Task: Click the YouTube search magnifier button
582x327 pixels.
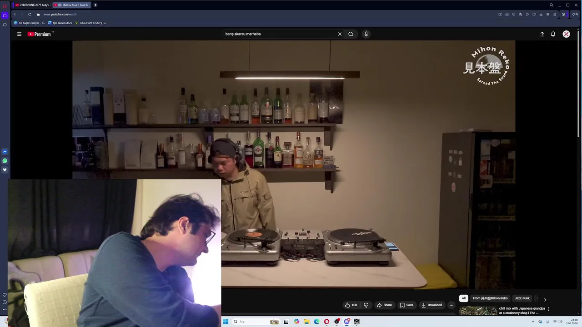Action: click(x=351, y=34)
